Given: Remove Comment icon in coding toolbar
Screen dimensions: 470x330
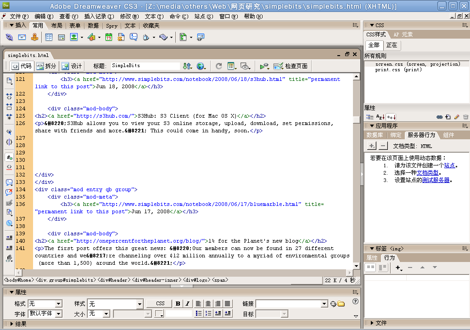Looking at the screenshot, I should tap(9, 192).
